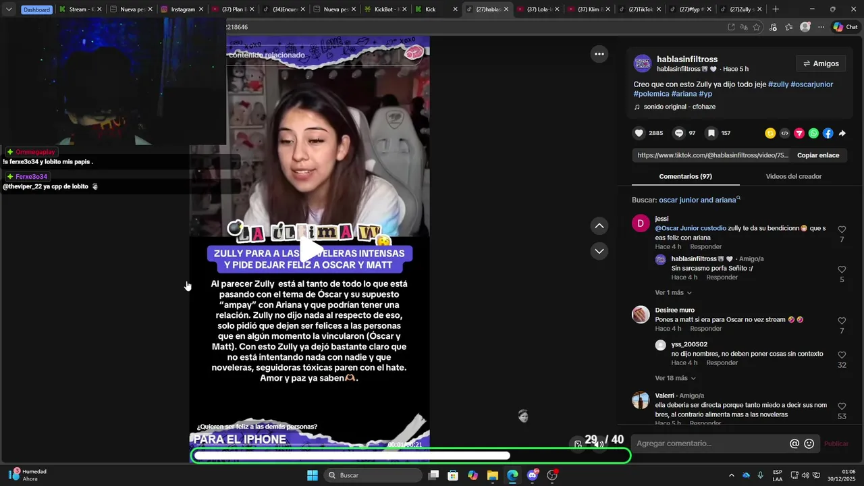Open emoji picker in comment box
The image size is (864, 486).
809,443
